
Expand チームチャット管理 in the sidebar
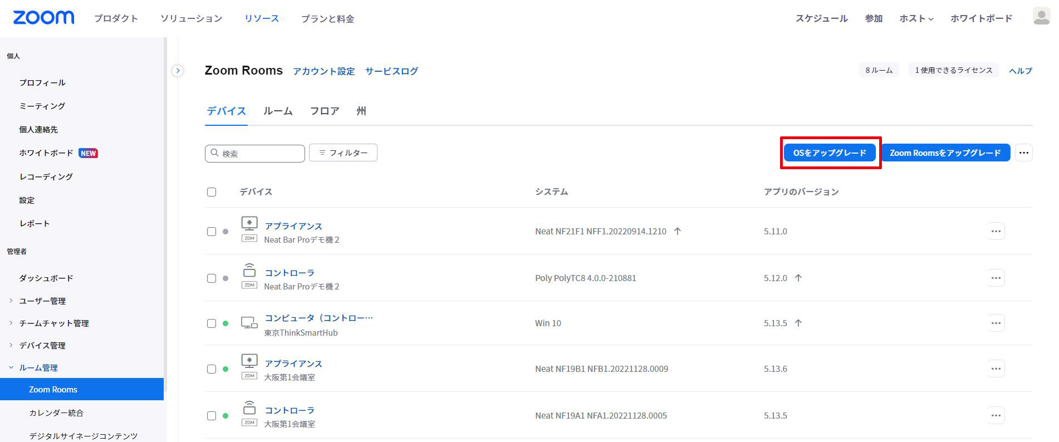11,323
